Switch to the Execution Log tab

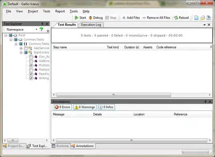[91, 25]
